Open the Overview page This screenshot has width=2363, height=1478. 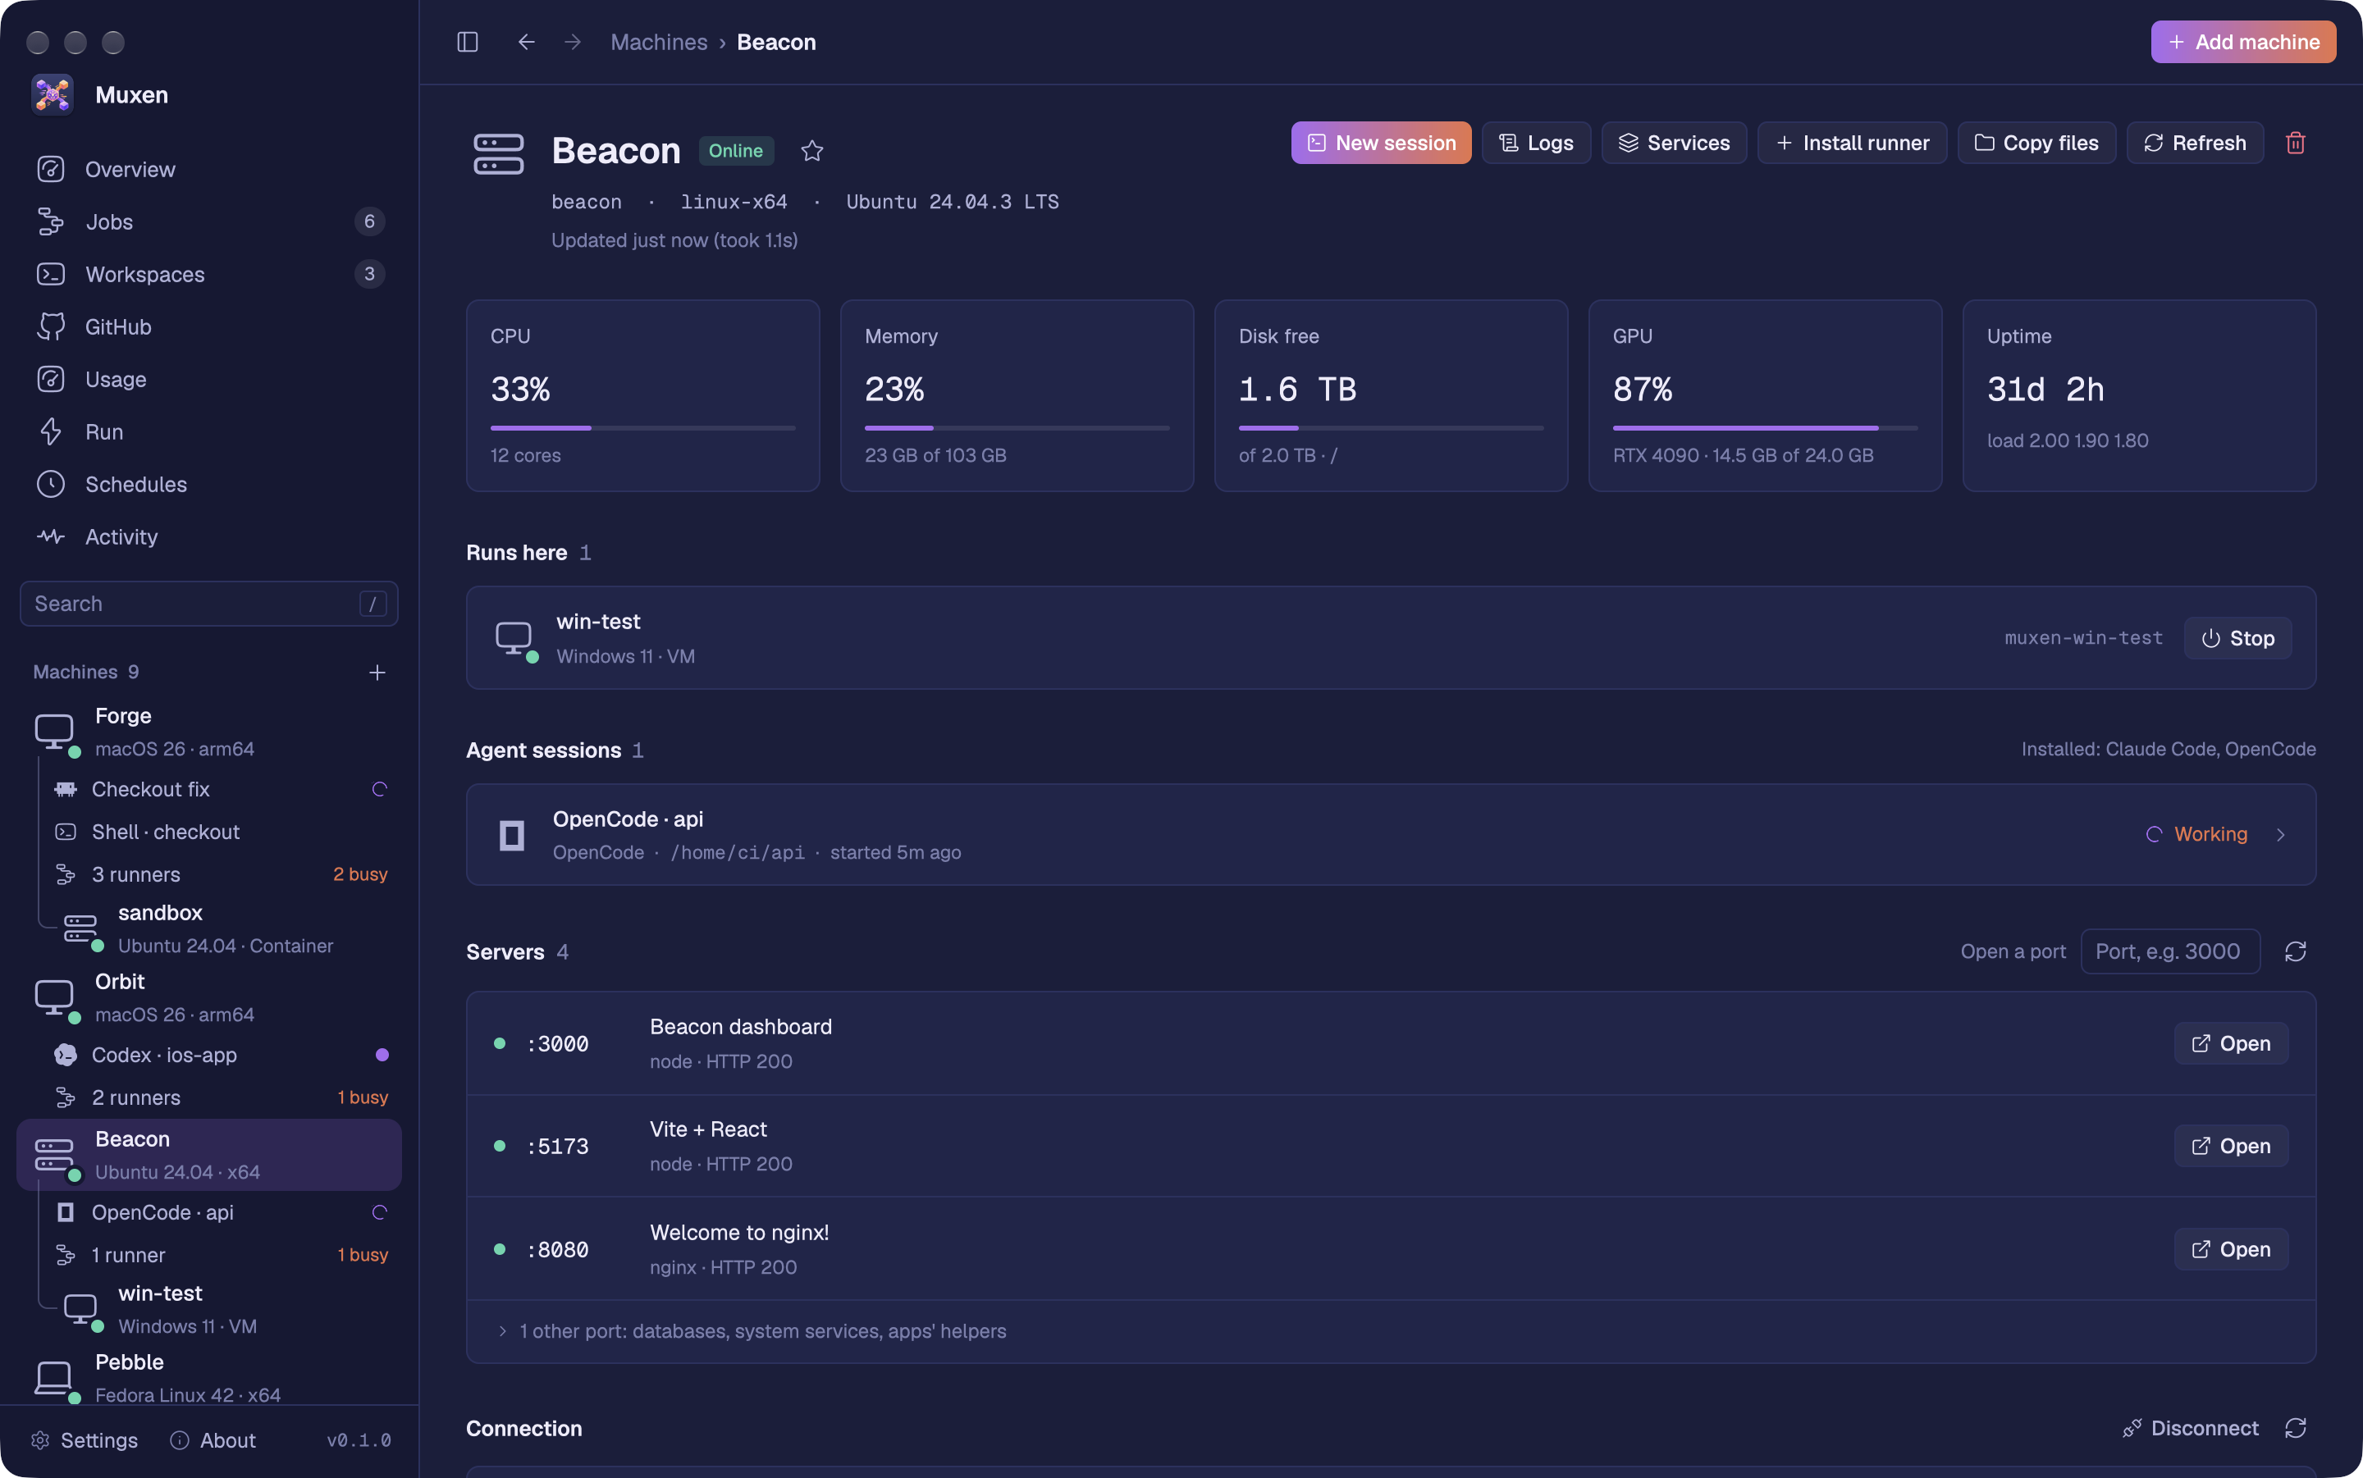click(x=208, y=169)
